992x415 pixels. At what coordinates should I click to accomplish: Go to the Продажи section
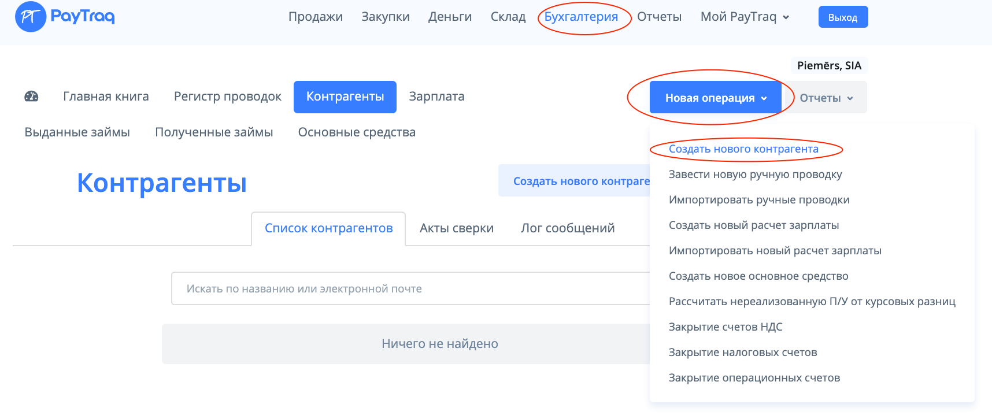coord(316,17)
